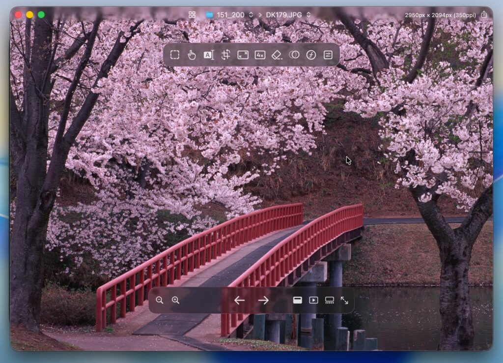Go to the previous image
Viewport: 503px width, 363px height.
[x=239, y=300]
